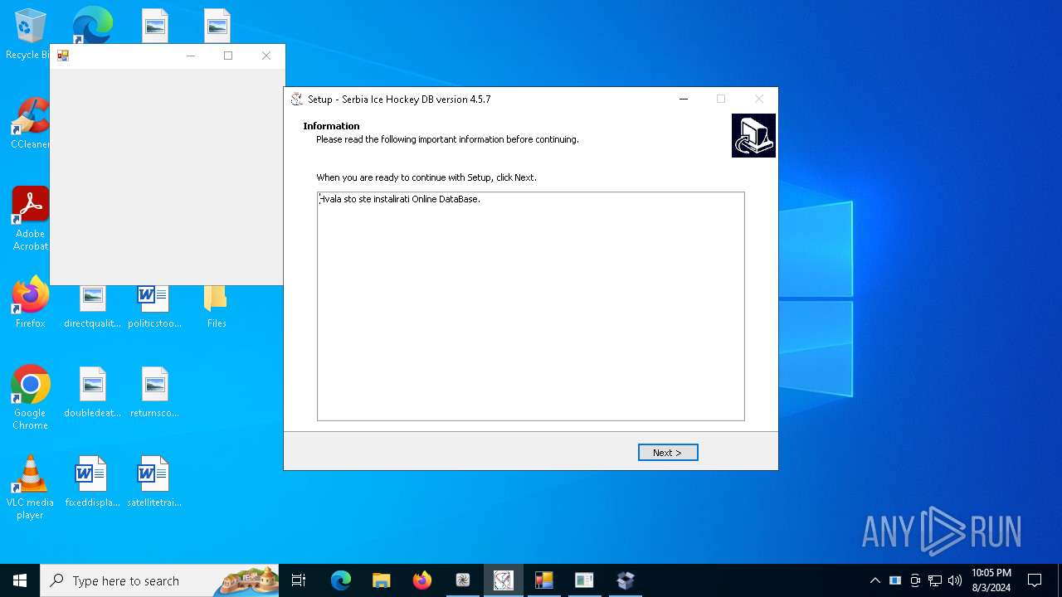Screen dimensions: 1062x597
Task: Click the installer computer graphic in header
Action: coord(753,135)
